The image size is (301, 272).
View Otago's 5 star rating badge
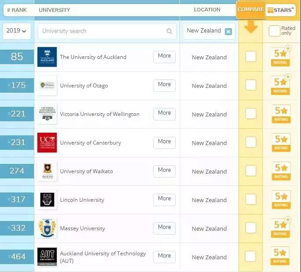click(280, 84)
